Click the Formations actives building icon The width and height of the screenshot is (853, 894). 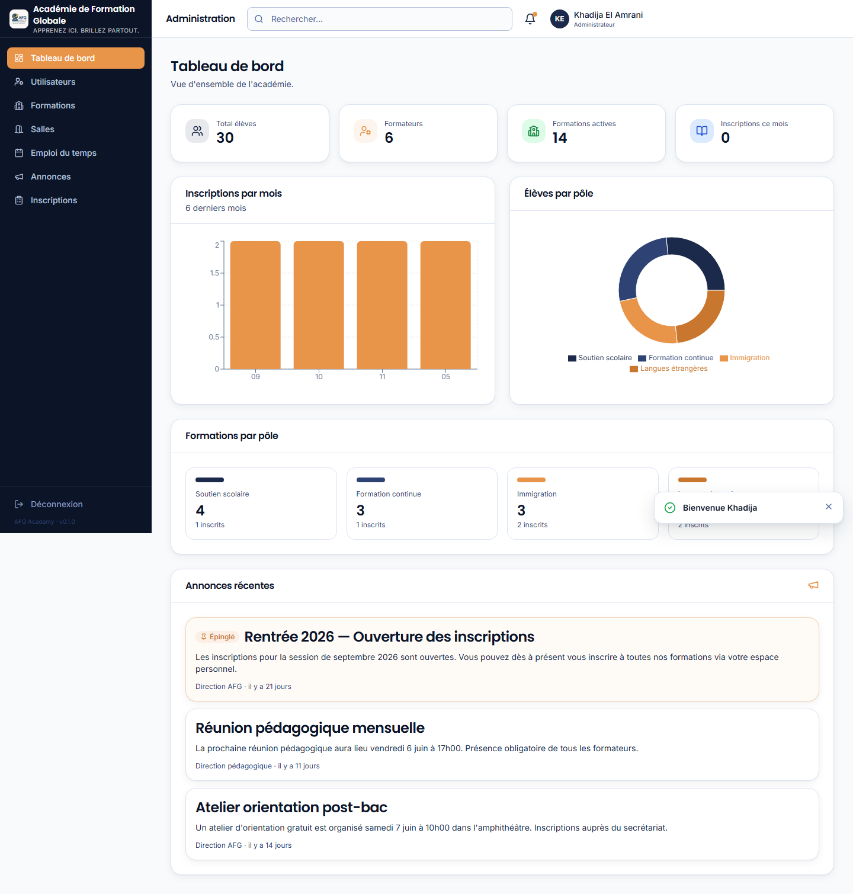(x=534, y=131)
